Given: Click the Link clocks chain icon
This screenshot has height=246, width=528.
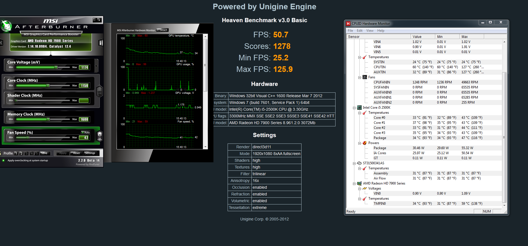Looking at the screenshot, I should coord(99,91).
